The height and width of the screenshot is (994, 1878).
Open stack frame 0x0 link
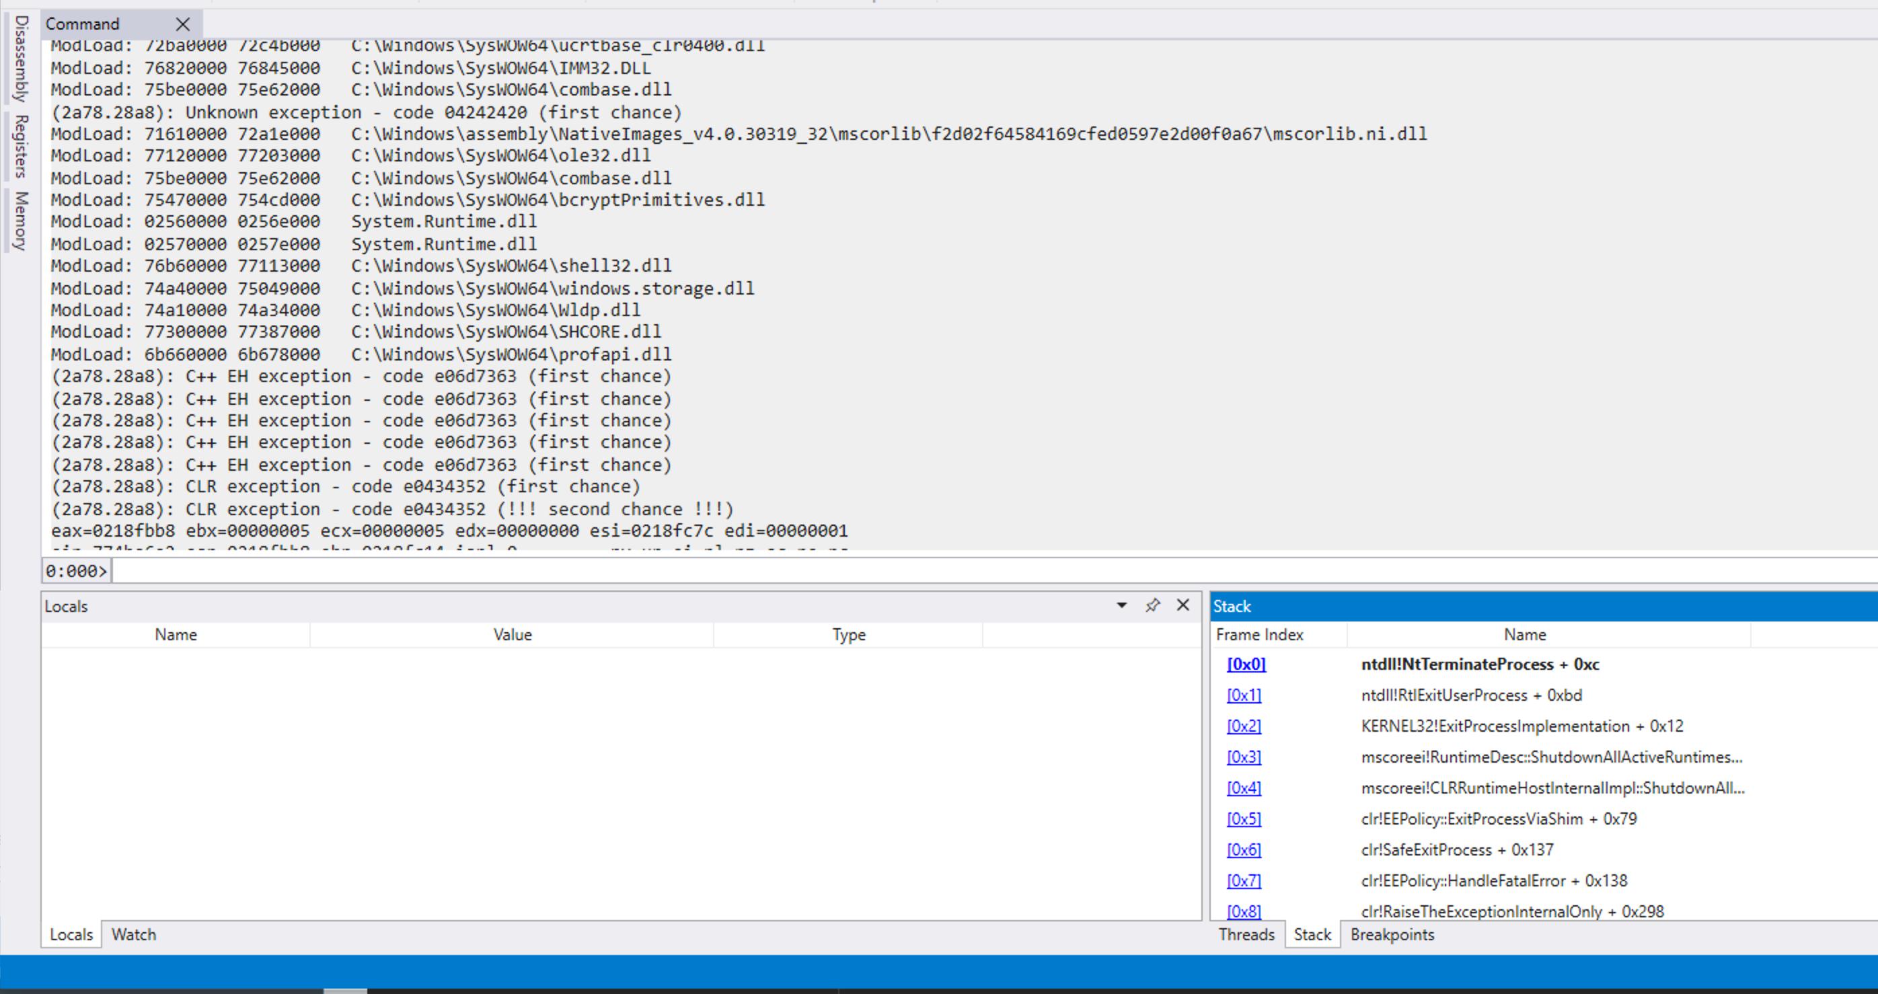point(1246,664)
